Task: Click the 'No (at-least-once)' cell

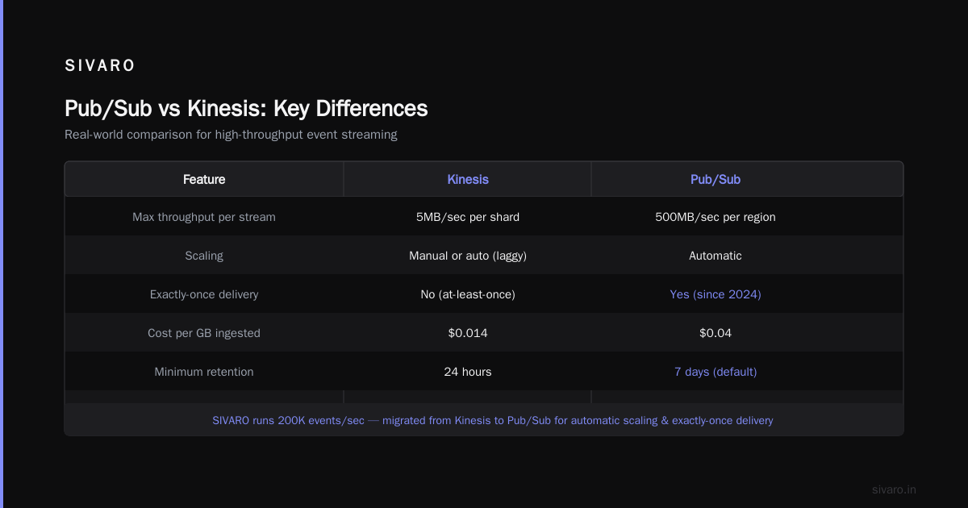Action: (x=468, y=294)
